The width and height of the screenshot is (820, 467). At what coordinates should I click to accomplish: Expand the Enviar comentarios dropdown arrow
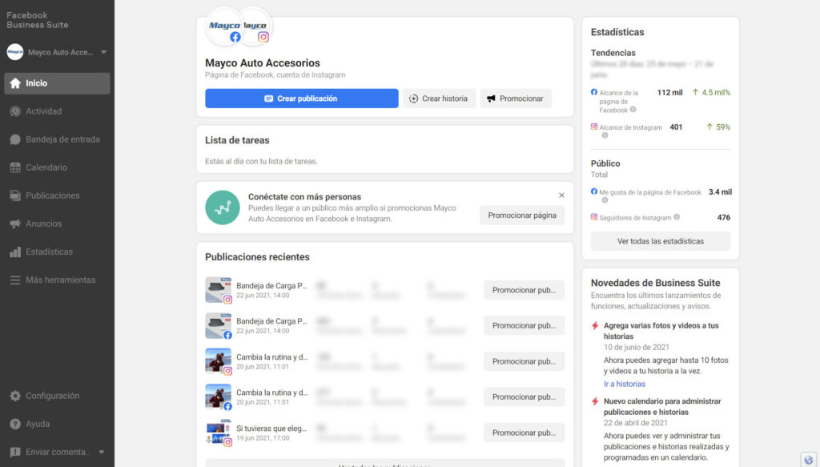tap(102, 452)
